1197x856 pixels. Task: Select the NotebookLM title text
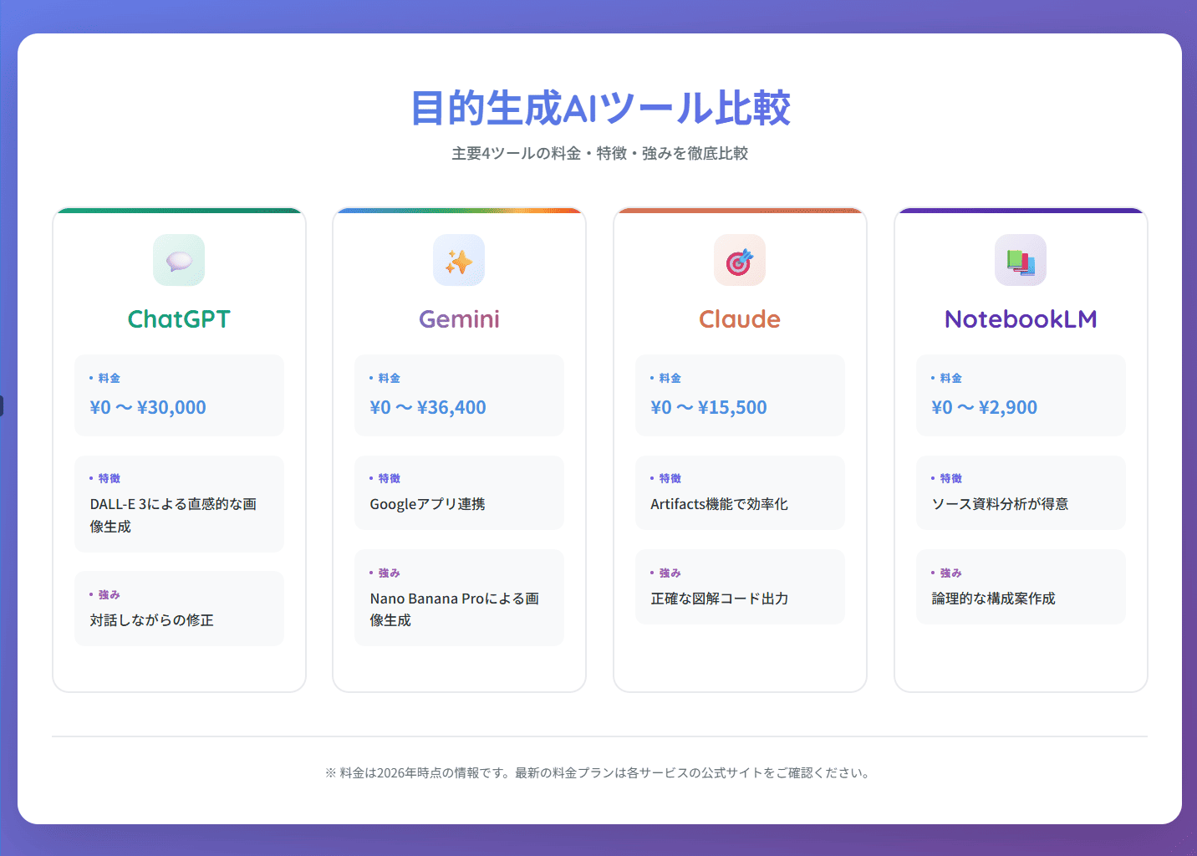(x=1020, y=318)
